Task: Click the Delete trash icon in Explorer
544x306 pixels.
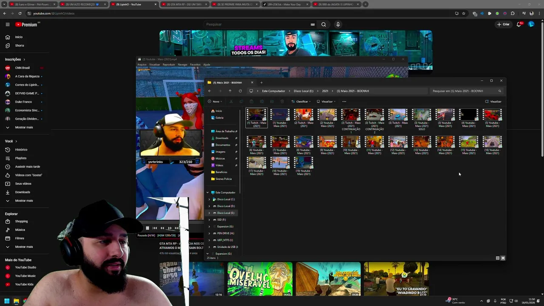Action: pos(282,102)
